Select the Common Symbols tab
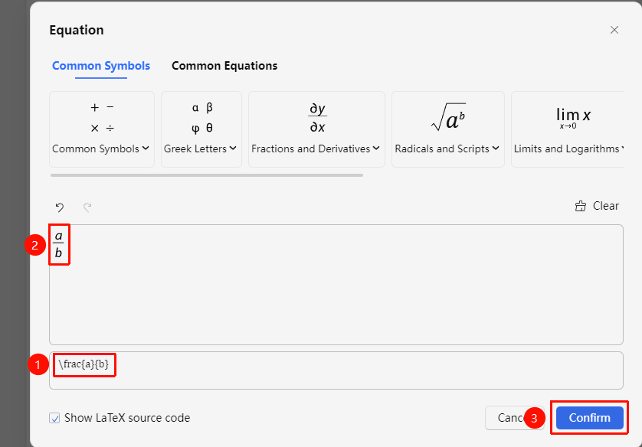Viewport: 642px width, 447px height. (101, 66)
